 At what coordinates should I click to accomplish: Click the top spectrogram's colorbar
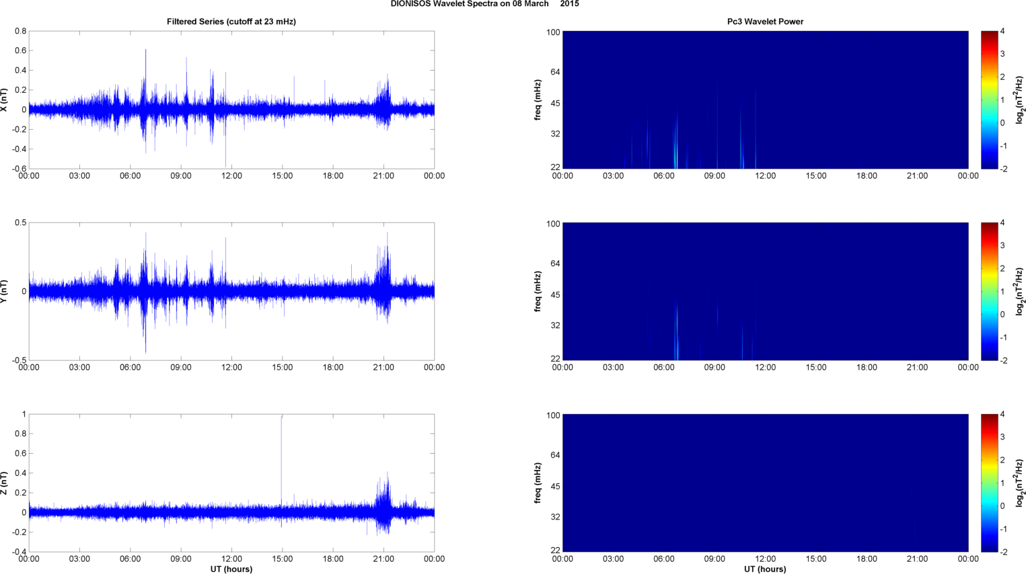coord(989,99)
